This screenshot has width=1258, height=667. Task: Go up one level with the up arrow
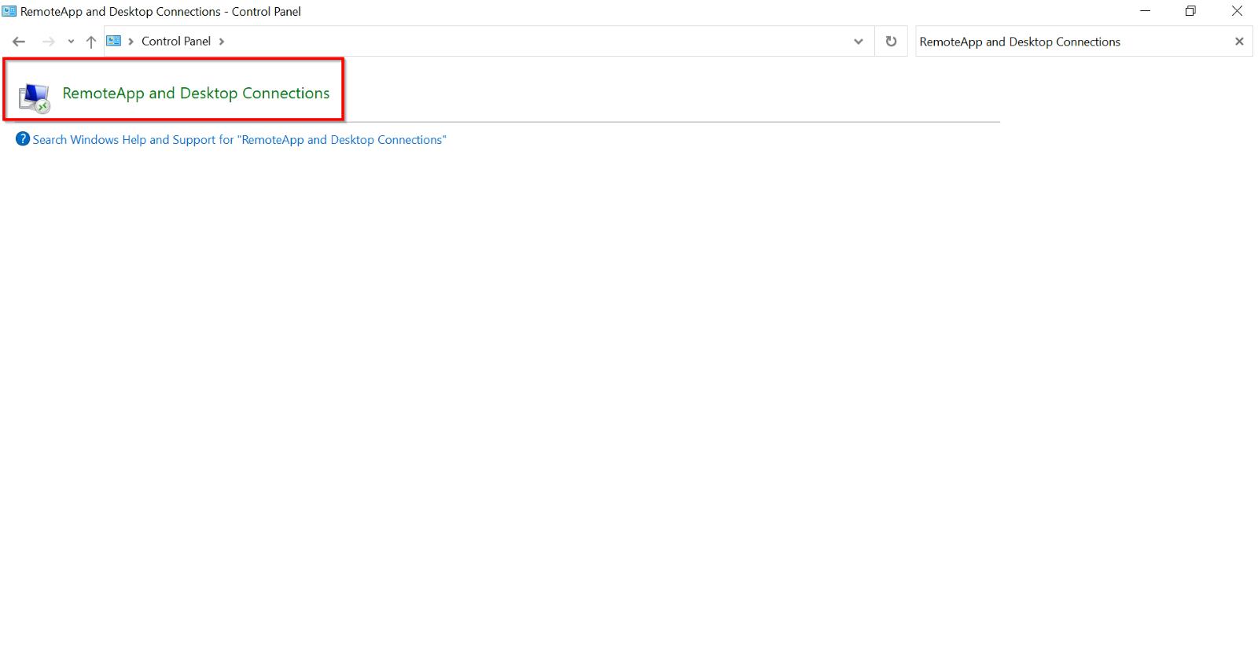pos(91,42)
